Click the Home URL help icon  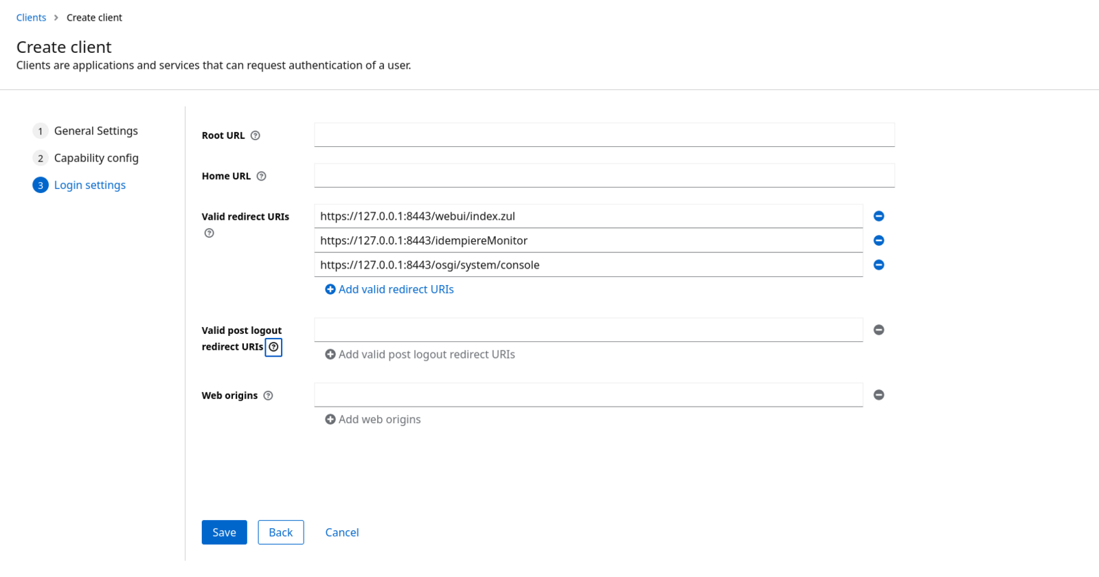261,177
